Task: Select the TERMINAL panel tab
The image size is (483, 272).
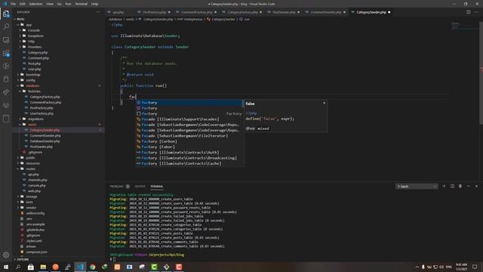Action: [157, 187]
